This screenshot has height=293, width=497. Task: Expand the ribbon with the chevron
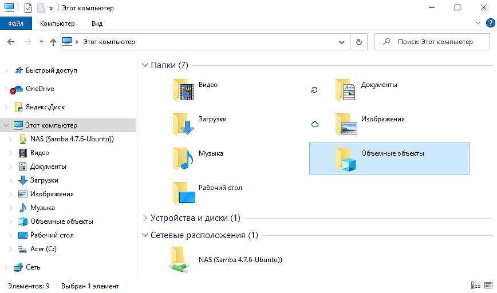pos(479,23)
